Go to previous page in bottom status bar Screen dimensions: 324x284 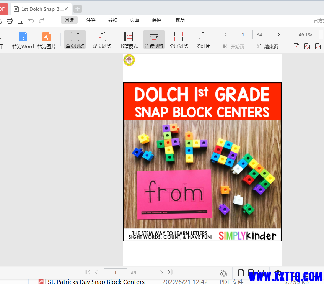(96, 272)
